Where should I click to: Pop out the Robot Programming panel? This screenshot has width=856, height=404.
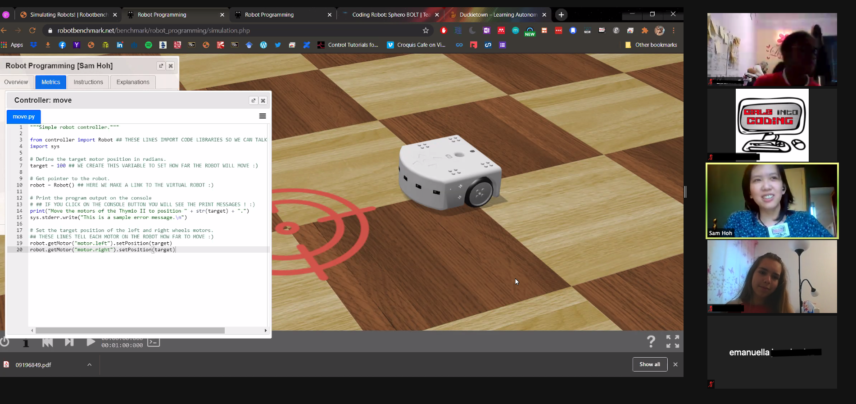(161, 66)
